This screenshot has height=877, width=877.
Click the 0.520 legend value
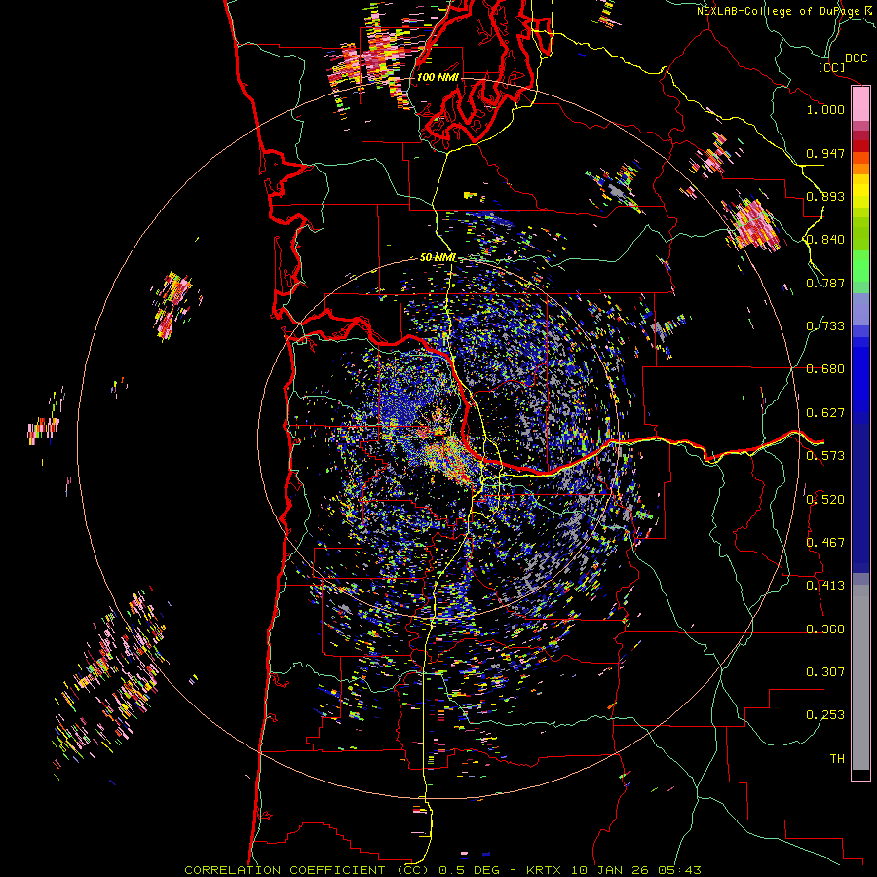point(825,500)
